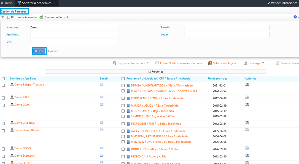Enable the Búsqueda Avanzada checkbox

pyautogui.click(x=9, y=18)
